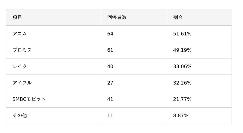
Task: Click the 33.06% percentage cell
Action: [182, 67]
